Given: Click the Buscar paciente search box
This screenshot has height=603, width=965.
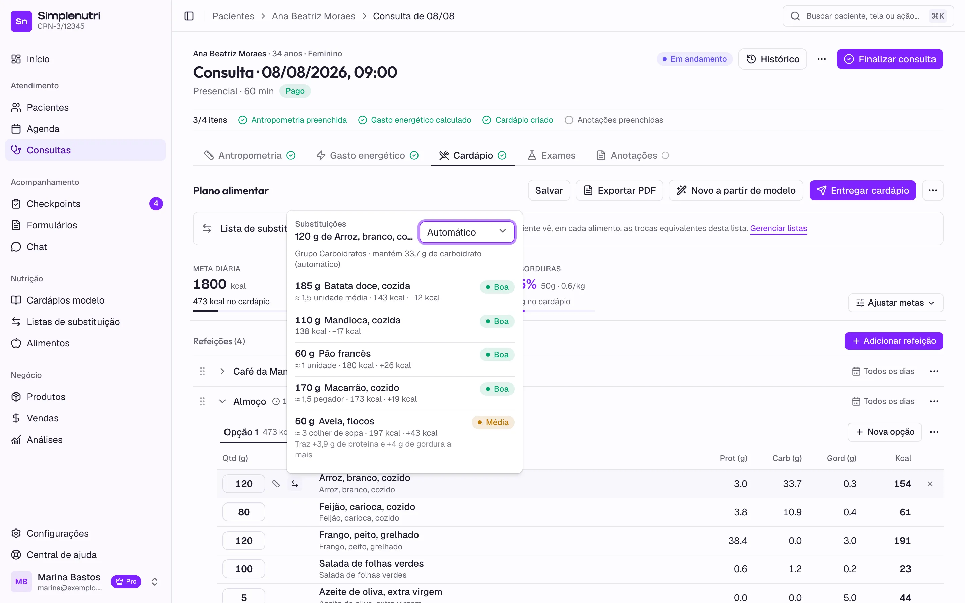Looking at the screenshot, I should click(x=868, y=16).
